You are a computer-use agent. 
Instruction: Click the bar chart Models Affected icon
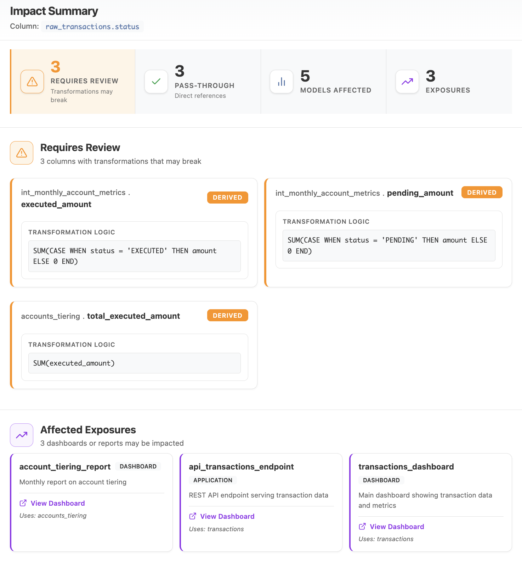click(282, 82)
